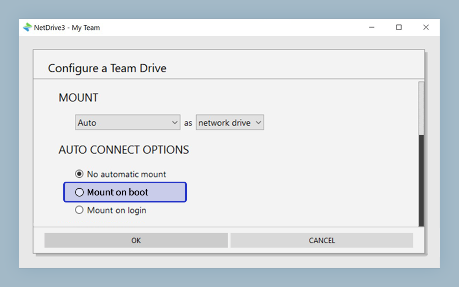
Task: Close the NetDrive3 configuration window
Action: pyautogui.click(x=426, y=28)
